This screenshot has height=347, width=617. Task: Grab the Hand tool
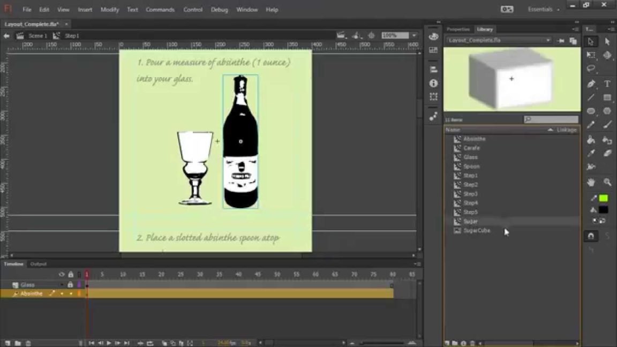point(592,182)
